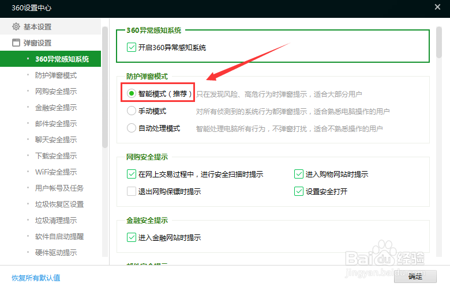The height and width of the screenshot is (288, 450).
Task: Open 弹窗设置 section
Action: pyautogui.click(x=51, y=43)
